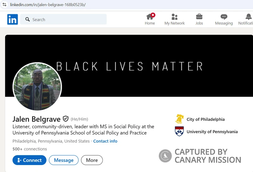
Task: Select the linkedin.com URL in address bar
Action: [48, 5]
